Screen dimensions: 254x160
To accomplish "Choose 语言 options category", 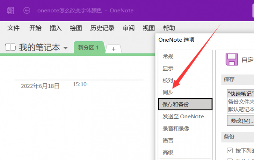I will coord(168,140).
